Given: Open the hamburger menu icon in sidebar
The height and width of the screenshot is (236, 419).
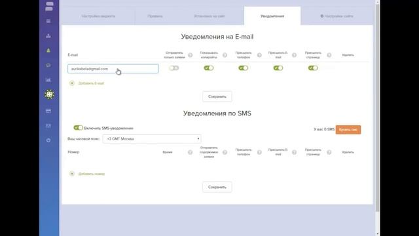Looking at the screenshot, I should [48, 21].
